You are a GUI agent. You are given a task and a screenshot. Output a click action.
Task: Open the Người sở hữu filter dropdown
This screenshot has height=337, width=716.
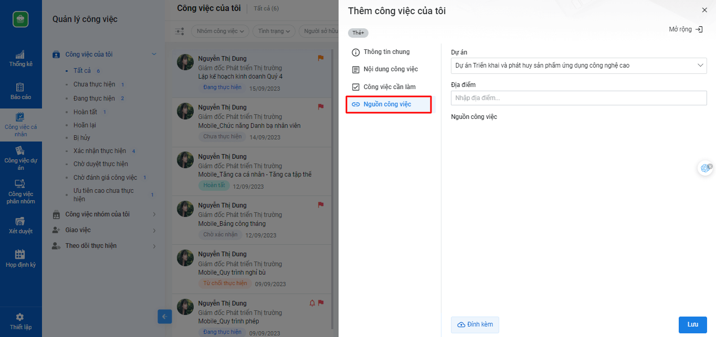[x=319, y=31]
